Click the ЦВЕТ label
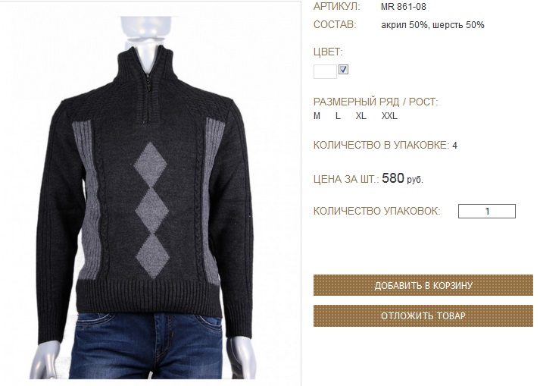This screenshot has width=540, height=386. pos(328,52)
